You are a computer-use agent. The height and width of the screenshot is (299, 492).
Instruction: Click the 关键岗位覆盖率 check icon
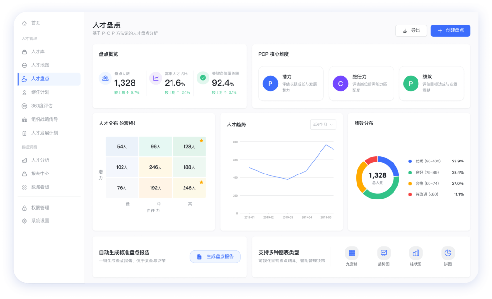click(203, 77)
